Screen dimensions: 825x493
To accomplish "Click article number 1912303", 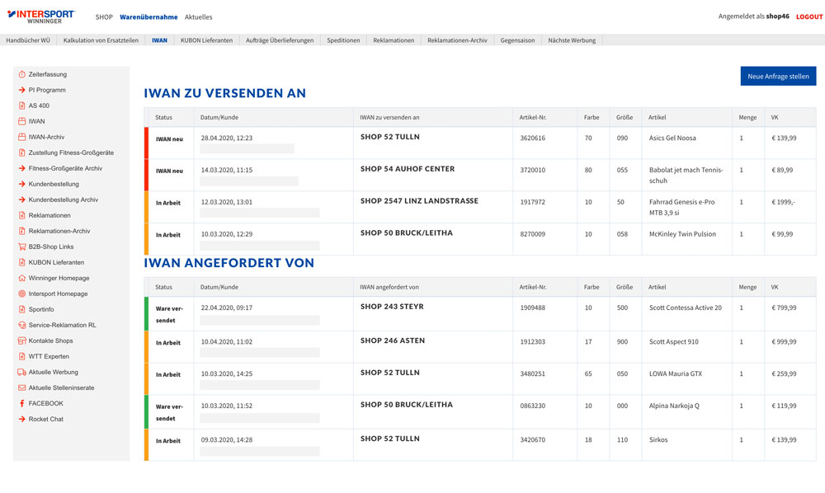I will pos(532,341).
